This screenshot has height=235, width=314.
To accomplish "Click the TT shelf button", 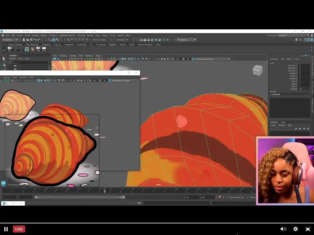I will (15, 49).
